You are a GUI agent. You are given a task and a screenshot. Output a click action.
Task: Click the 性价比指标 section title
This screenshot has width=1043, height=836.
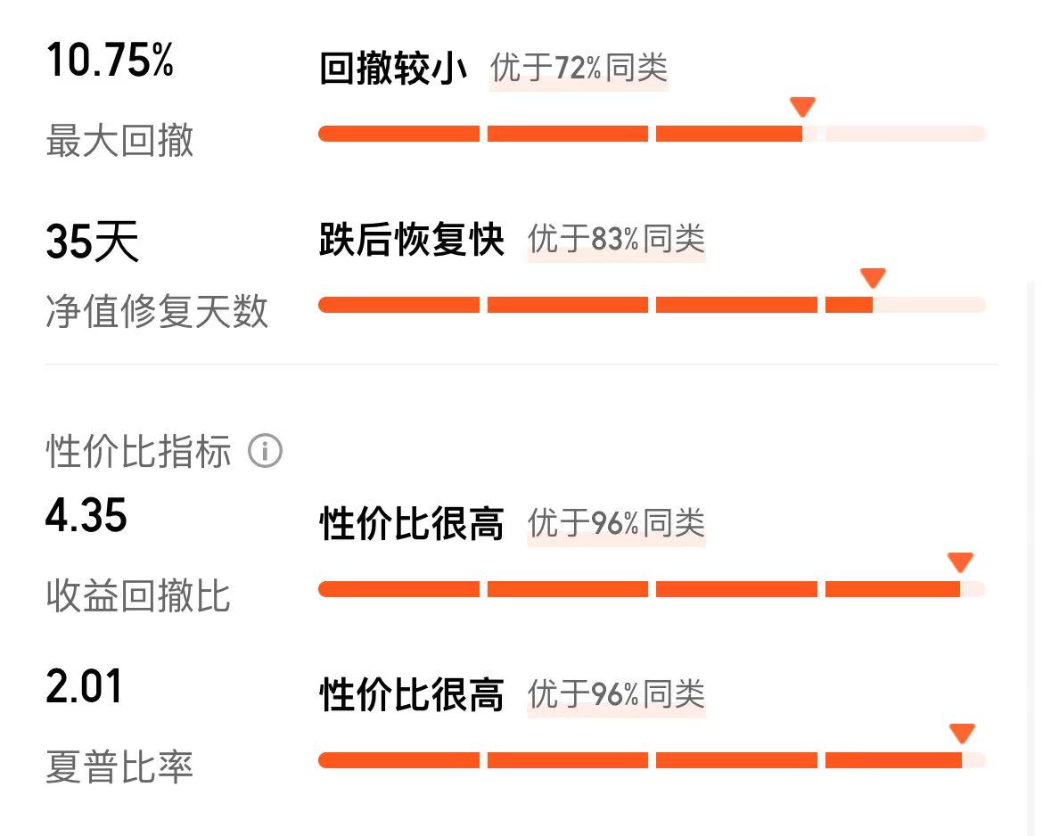(x=138, y=451)
